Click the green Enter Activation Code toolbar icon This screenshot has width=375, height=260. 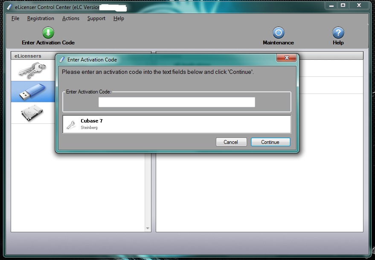coord(48,33)
